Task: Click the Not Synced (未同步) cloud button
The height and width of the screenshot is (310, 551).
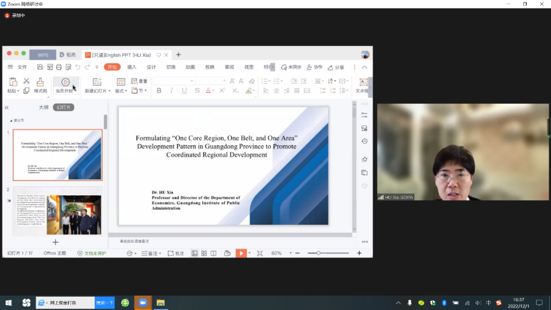Action: tap(291, 67)
